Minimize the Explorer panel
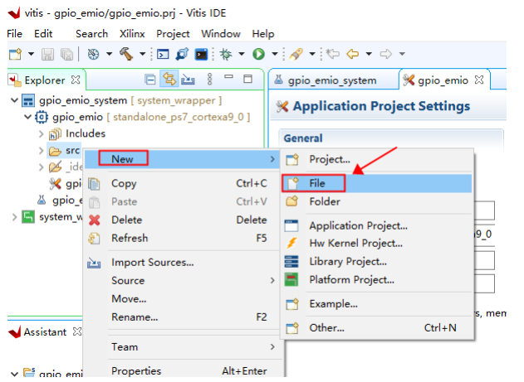This screenshot has width=524, height=382. 228,77
